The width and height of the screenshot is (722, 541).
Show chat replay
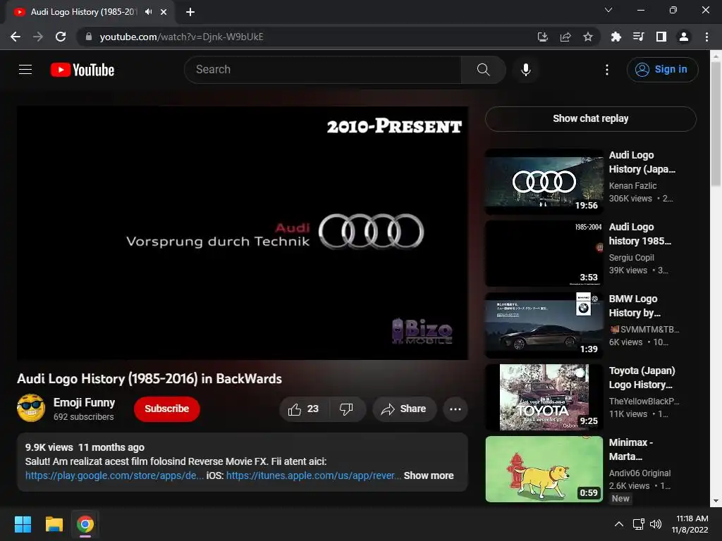point(590,118)
